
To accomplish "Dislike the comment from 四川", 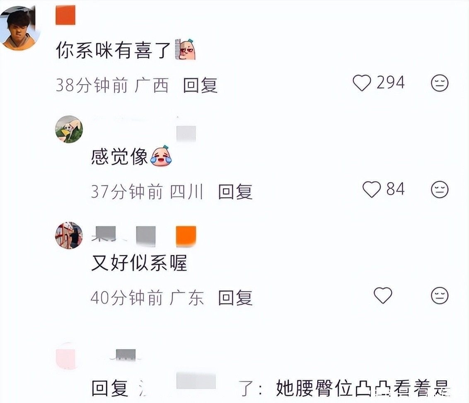I will coord(440,189).
